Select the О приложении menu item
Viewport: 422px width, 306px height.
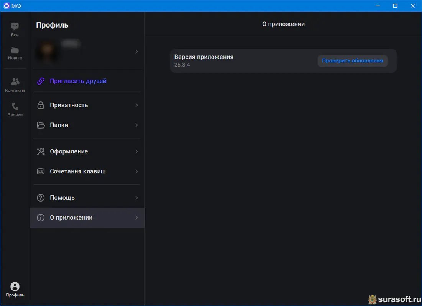pos(87,218)
